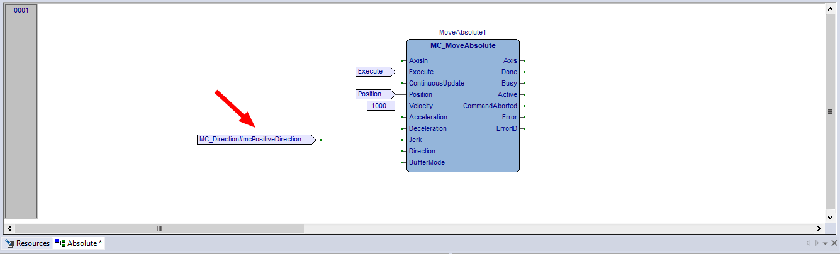Click the scroll tabs right arrow

point(816,243)
